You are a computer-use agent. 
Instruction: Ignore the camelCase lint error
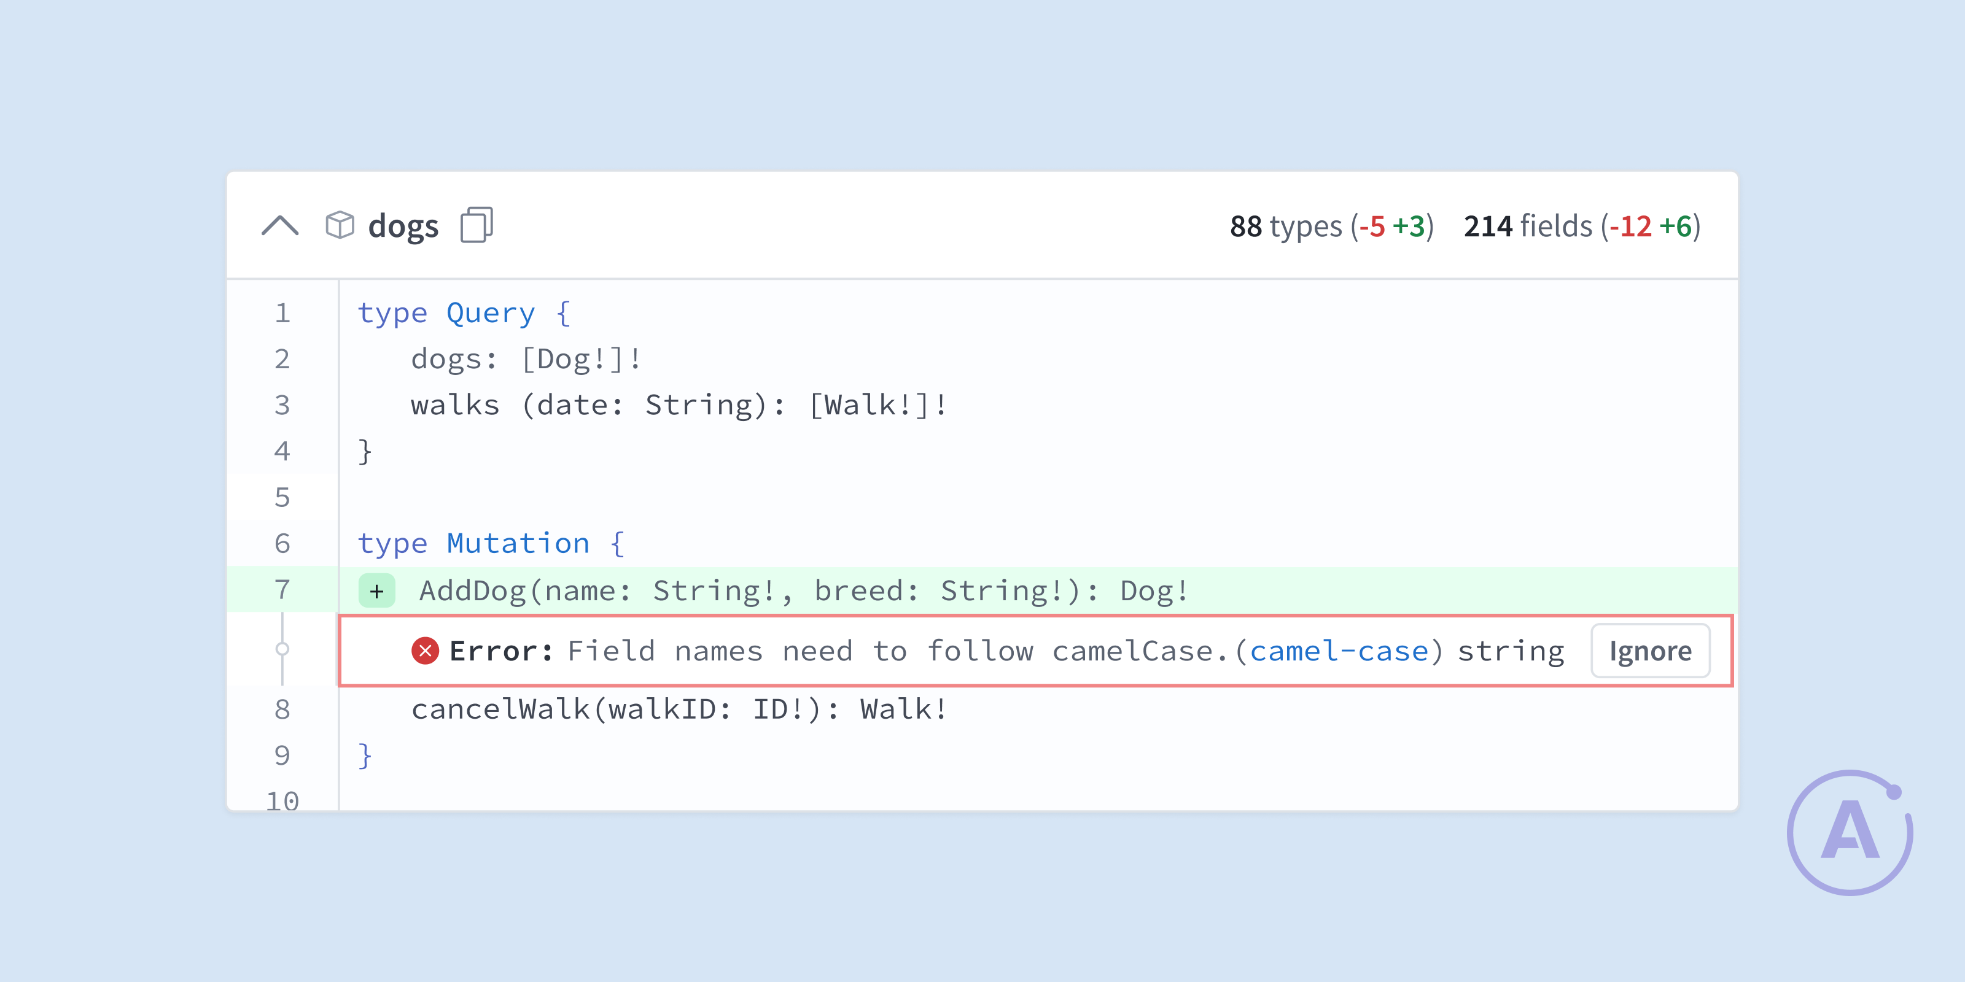point(1650,651)
